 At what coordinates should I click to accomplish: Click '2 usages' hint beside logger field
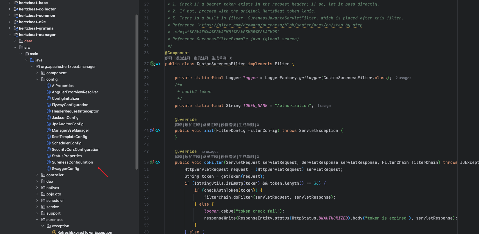pos(403,78)
